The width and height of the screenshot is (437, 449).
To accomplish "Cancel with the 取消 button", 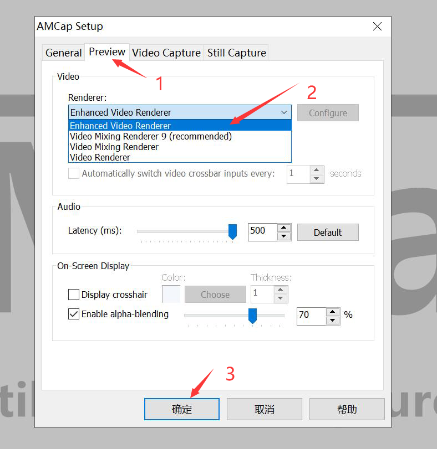I will tap(265, 409).
